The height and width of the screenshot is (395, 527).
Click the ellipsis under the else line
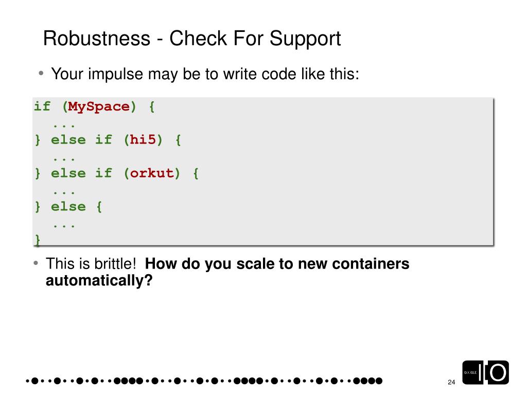point(63,226)
